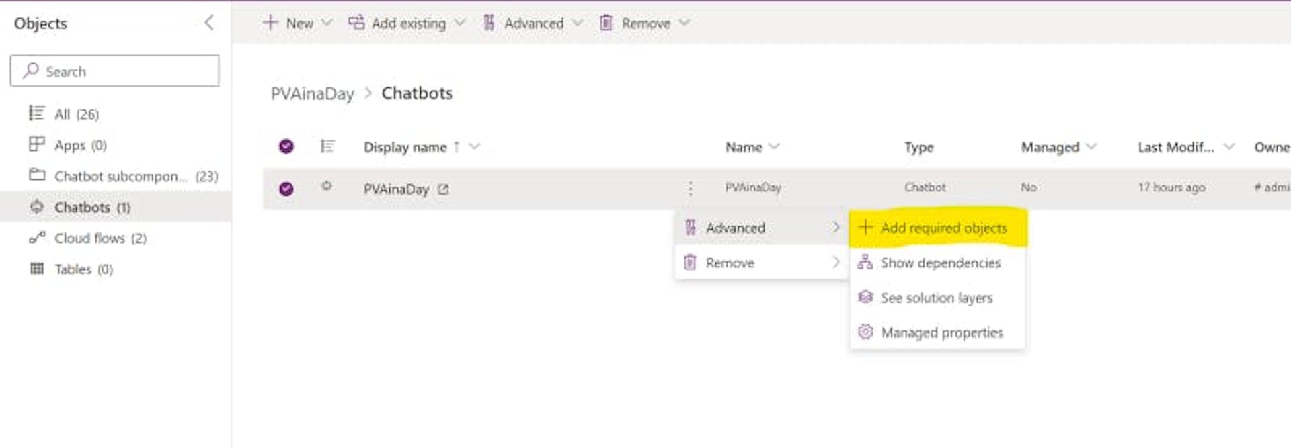Click the Show dependencies hierarchy icon
The width and height of the screenshot is (1291, 448).
[865, 262]
